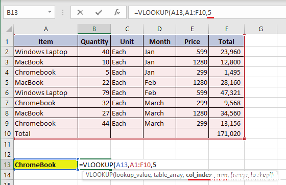Screen dimensions: 286x185
Task: Select column B header
Action: coord(94,29)
